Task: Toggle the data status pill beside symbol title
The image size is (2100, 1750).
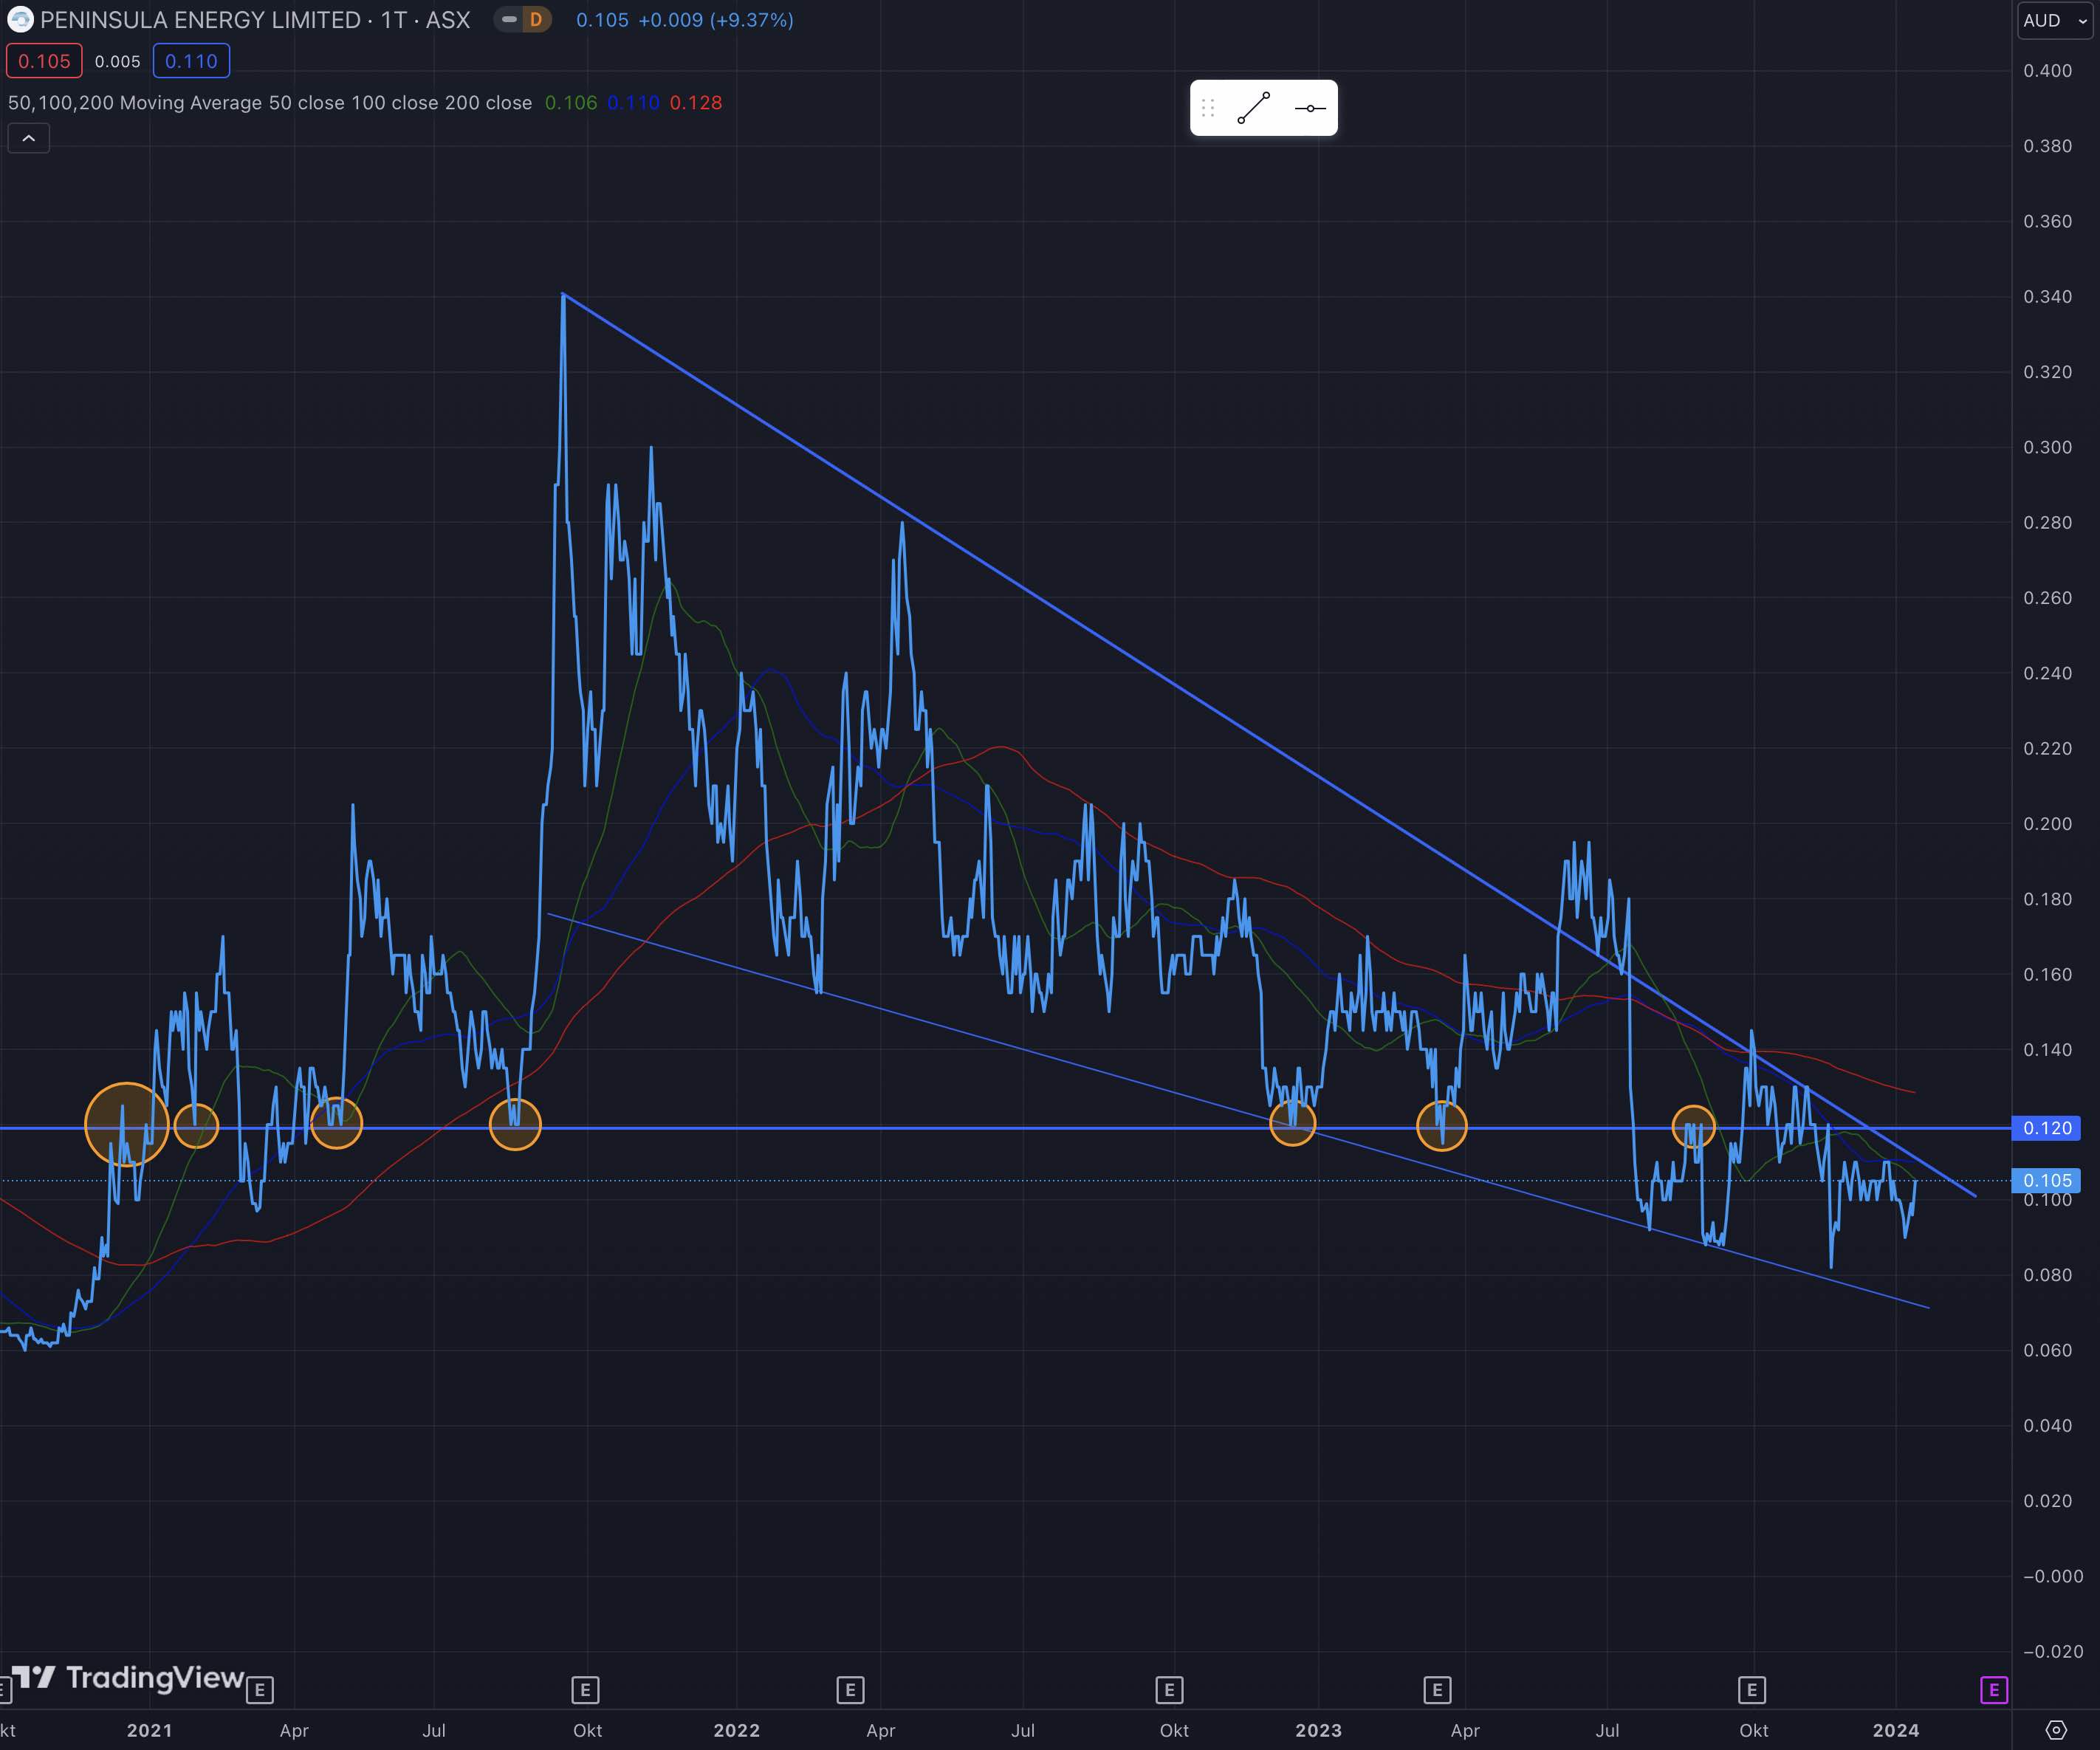Action: [510, 20]
